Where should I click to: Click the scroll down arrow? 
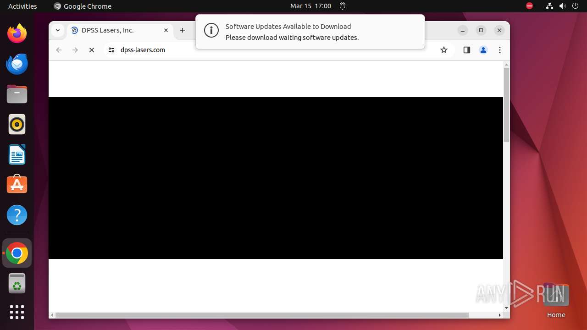pos(506,308)
